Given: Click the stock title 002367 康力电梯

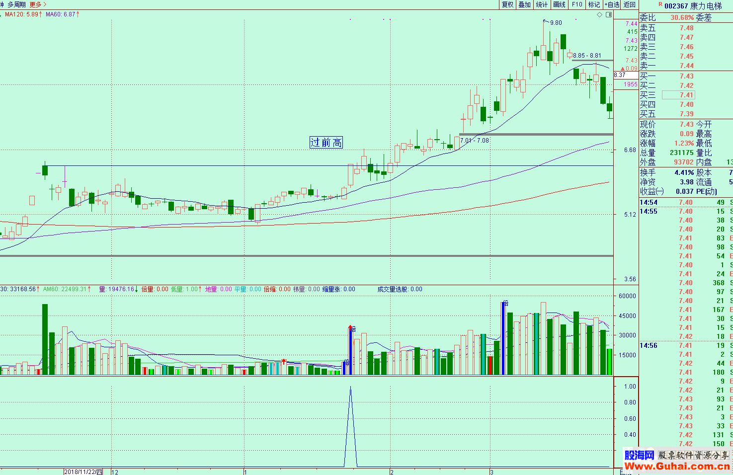Looking at the screenshot, I should pyautogui.click(x=693, y=6).
